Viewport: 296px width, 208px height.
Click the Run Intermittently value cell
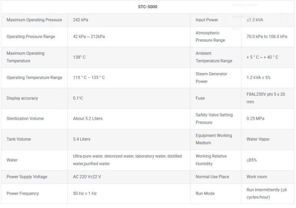click(x=267, y=194)
